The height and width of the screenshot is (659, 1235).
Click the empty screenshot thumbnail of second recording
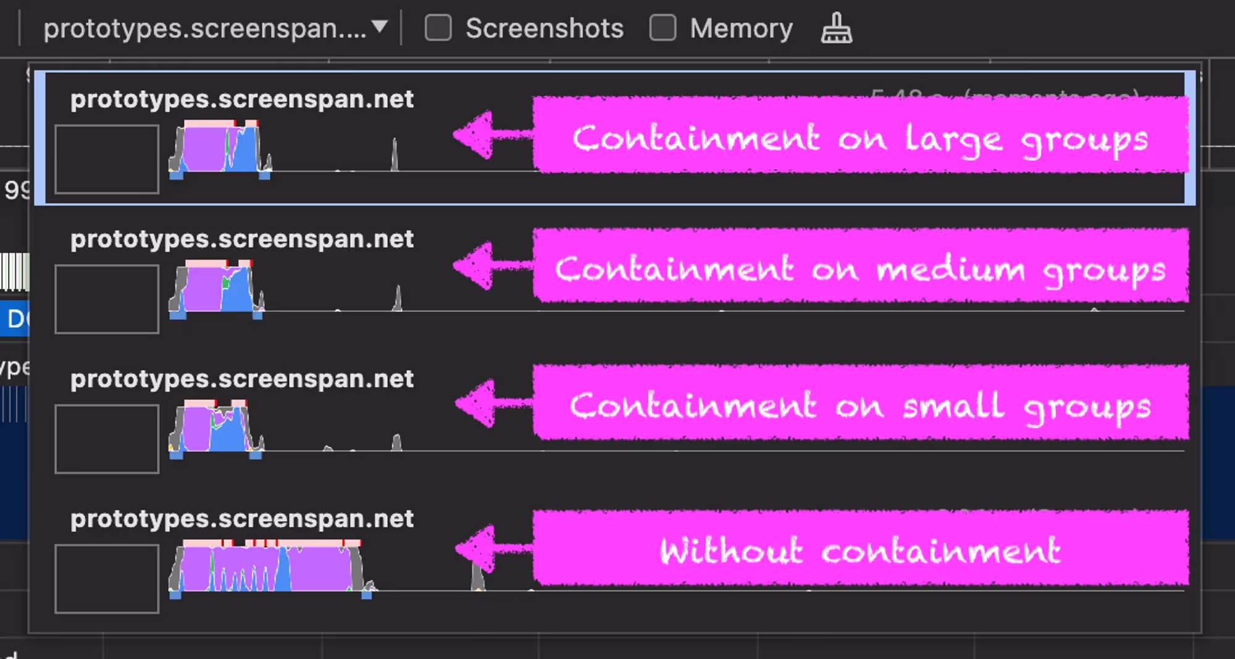click(107, 299)
